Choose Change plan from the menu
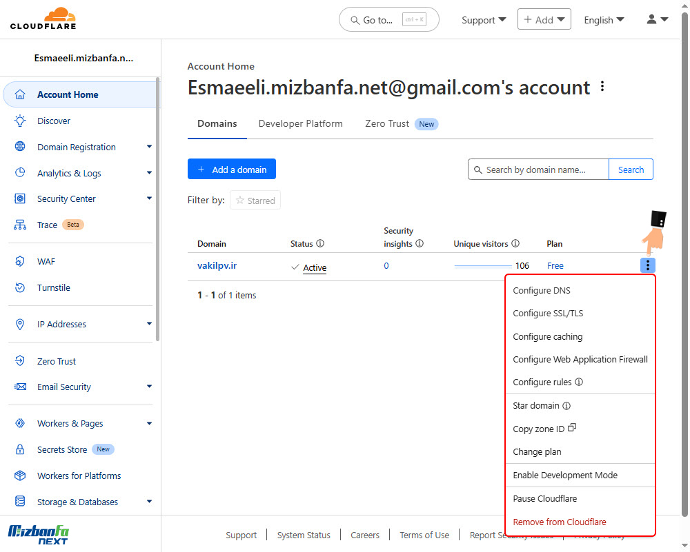Image resolution: width=690 pixels, height=552 pixels. (x=537, y=452)
